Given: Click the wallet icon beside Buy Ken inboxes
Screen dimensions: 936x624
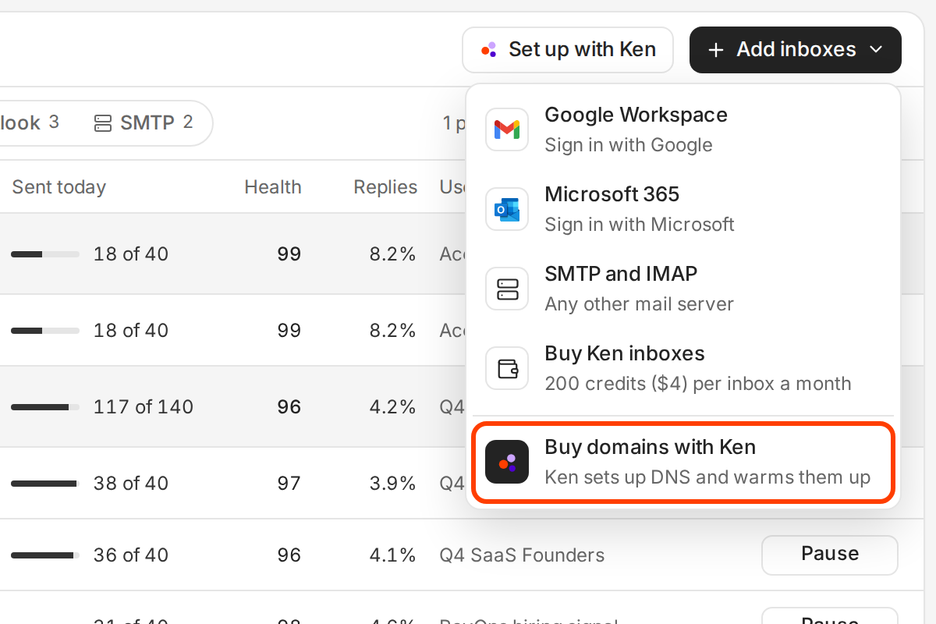Looking at the screenshot, I should coord(507,367).
